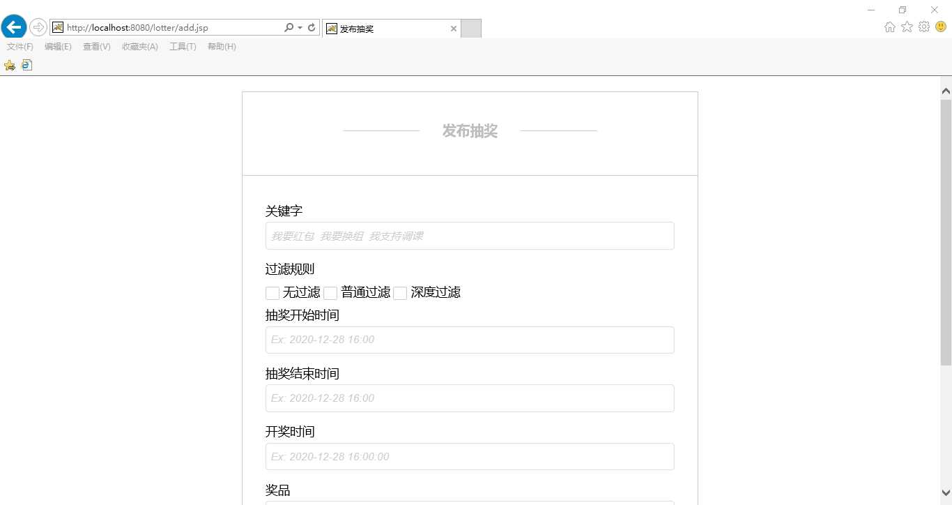
Task: Minimize the browser window
Action: point(871,10)
